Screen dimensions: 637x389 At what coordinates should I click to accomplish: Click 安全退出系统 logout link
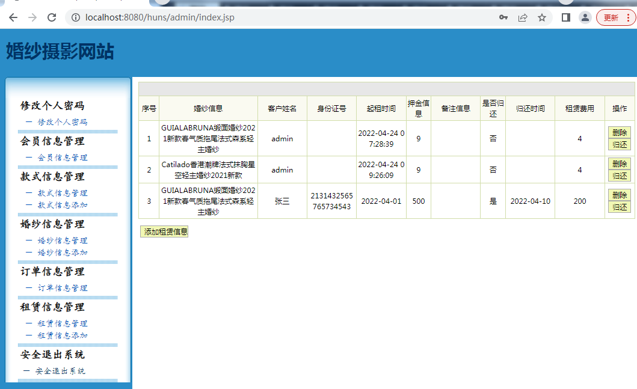coord(60,371)
